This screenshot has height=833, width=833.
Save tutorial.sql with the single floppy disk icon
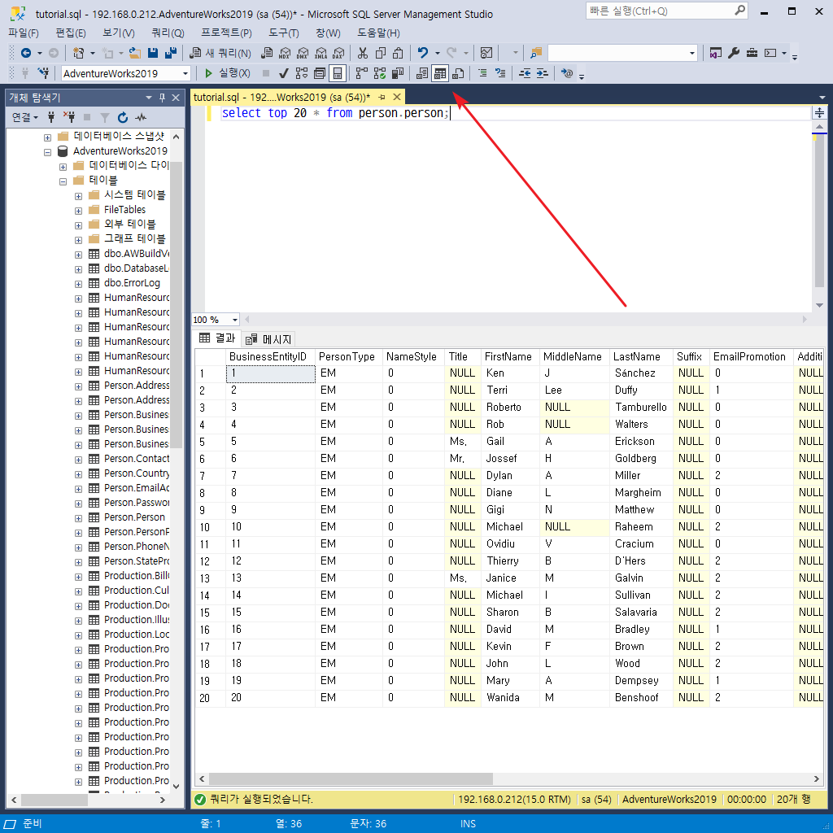(x=153, y=53)
